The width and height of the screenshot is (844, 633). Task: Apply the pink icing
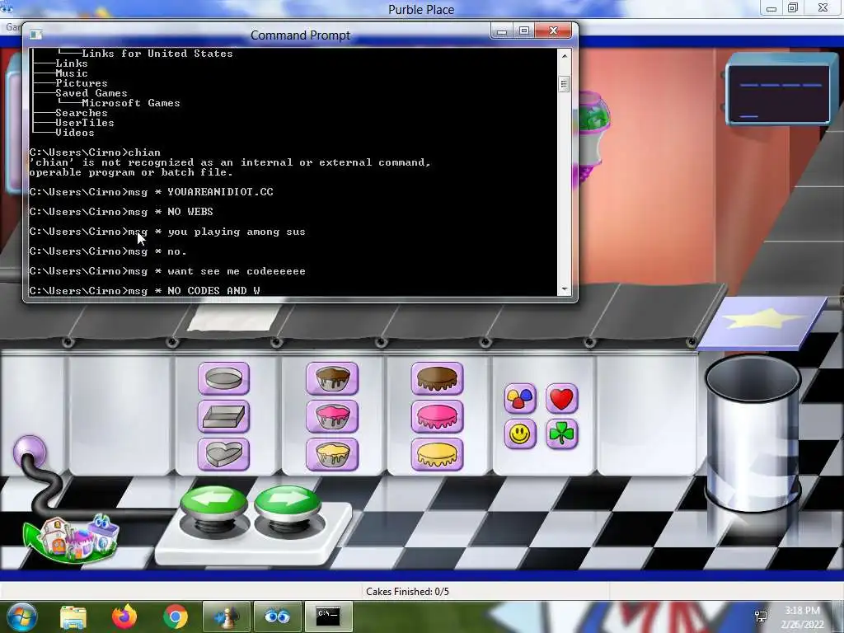pyautogui.click(x=437, y=416)
